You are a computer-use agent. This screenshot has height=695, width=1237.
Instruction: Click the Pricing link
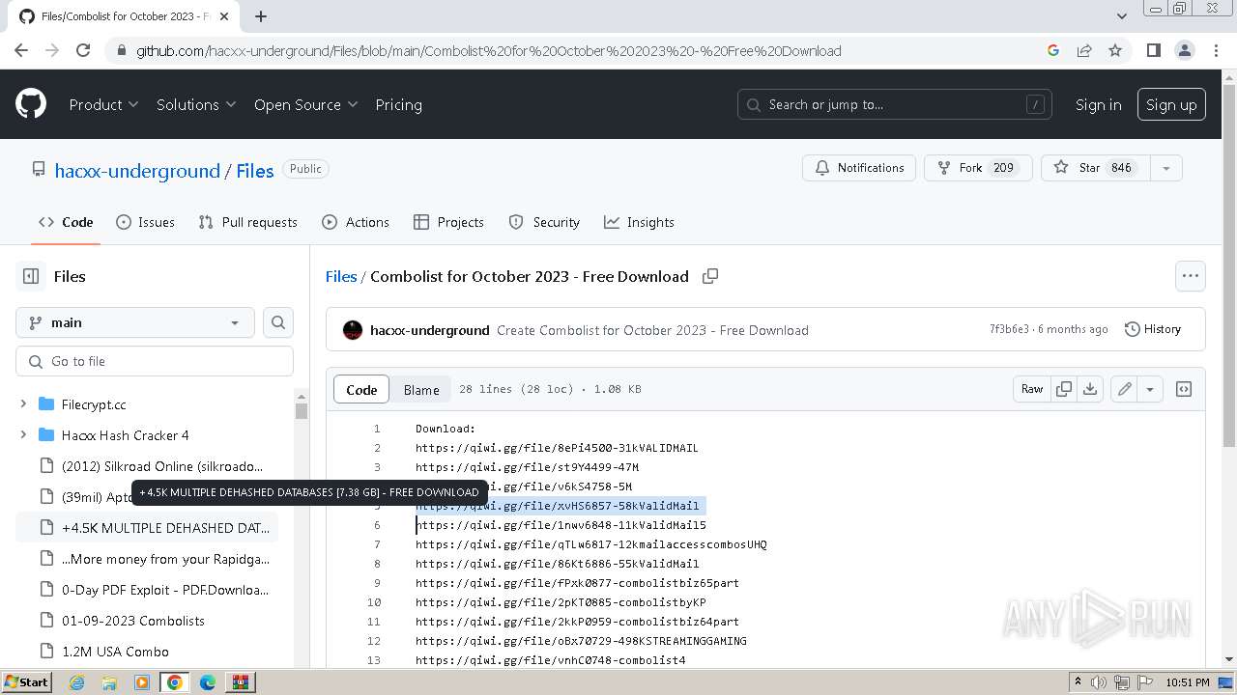398,104
